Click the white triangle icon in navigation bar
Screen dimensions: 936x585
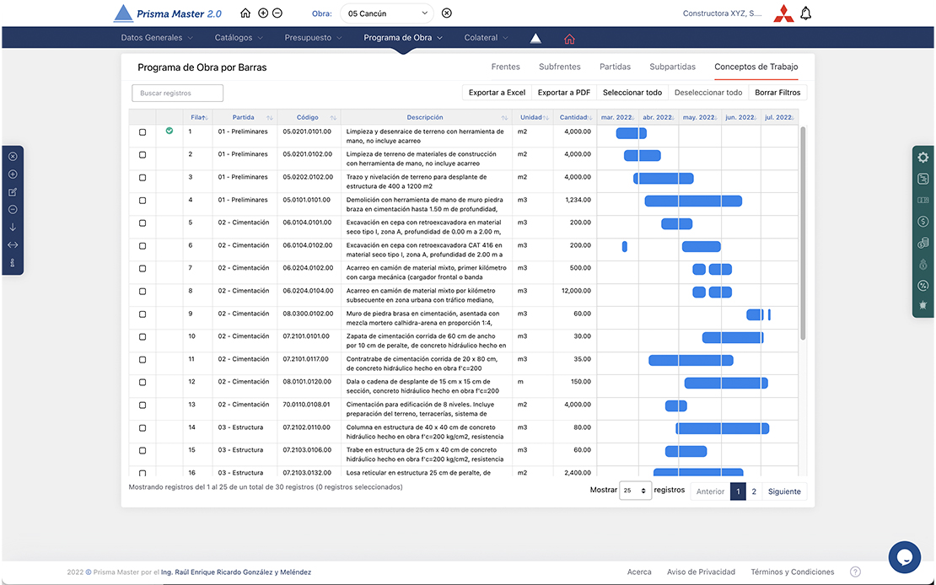pyautogui.click(x=536, y=38)
